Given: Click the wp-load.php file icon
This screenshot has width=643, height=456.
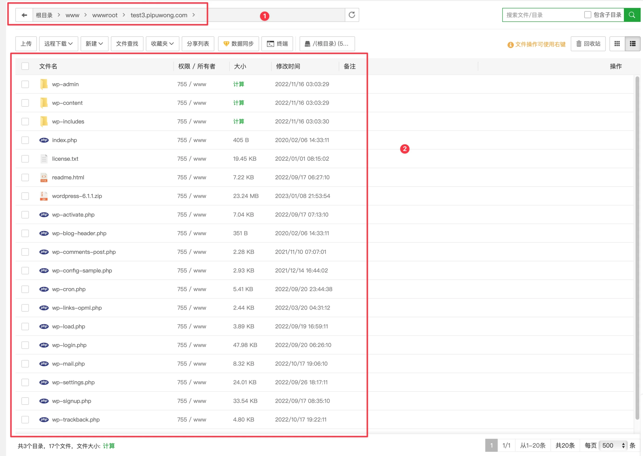Looking at the screenshot, I should click(x=44, y=326).
